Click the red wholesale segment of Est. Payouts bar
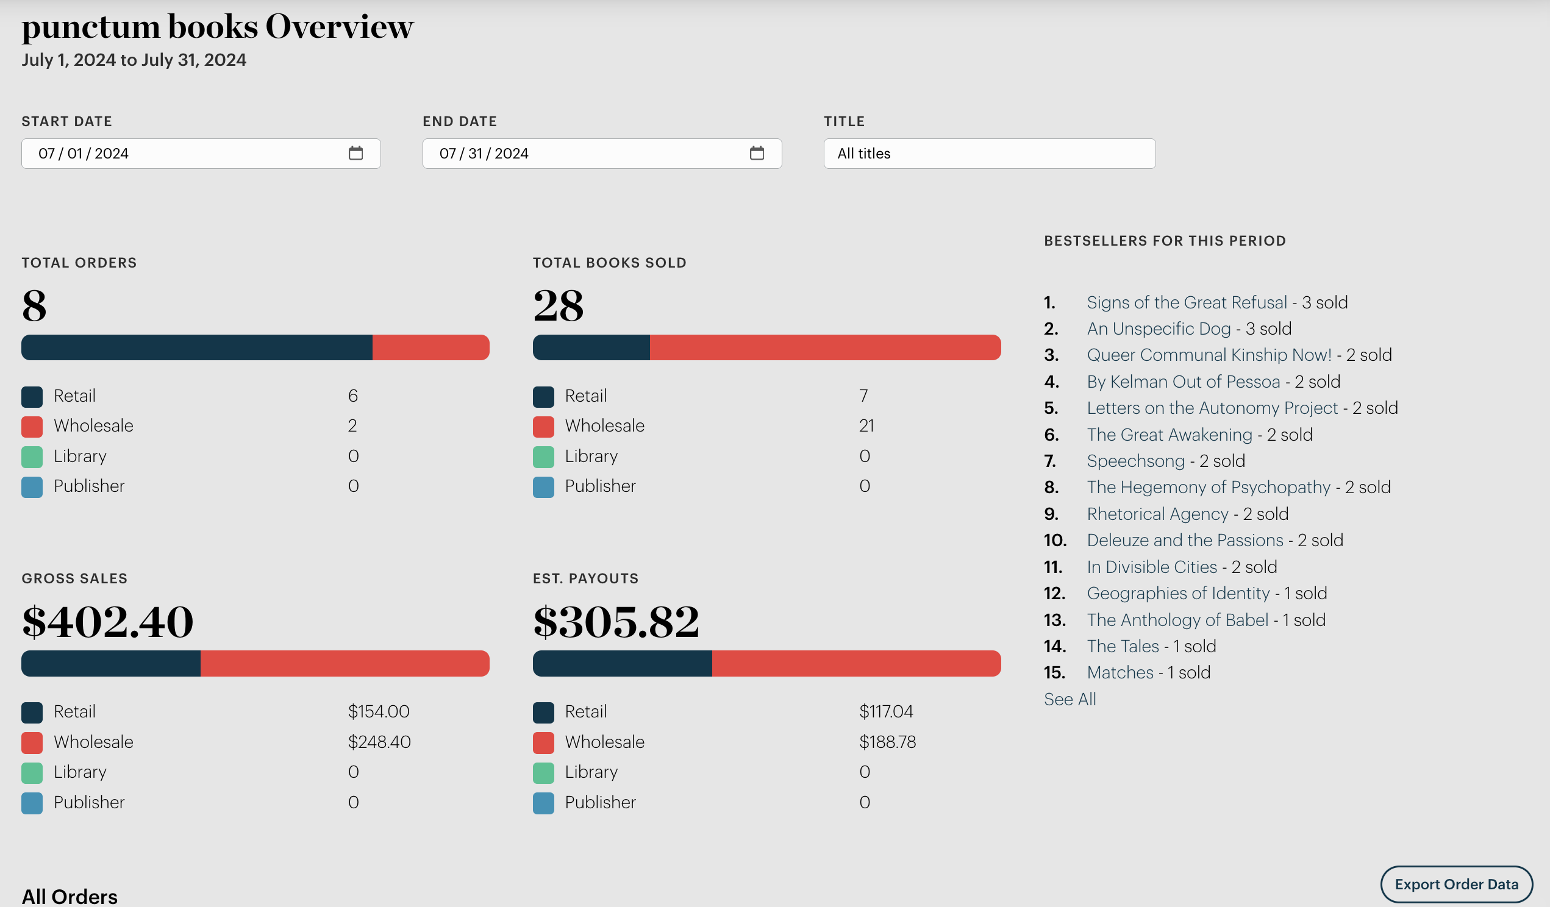 pyautogui.click(x=855, y=664)
